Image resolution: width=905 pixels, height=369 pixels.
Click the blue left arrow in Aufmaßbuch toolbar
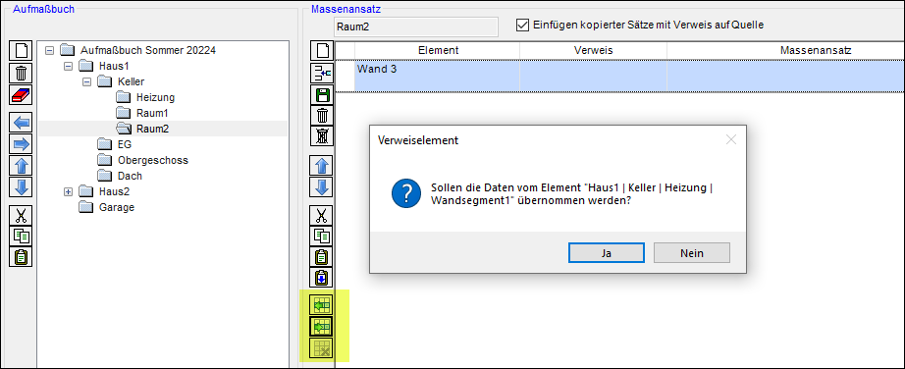[x=21, y=123]
